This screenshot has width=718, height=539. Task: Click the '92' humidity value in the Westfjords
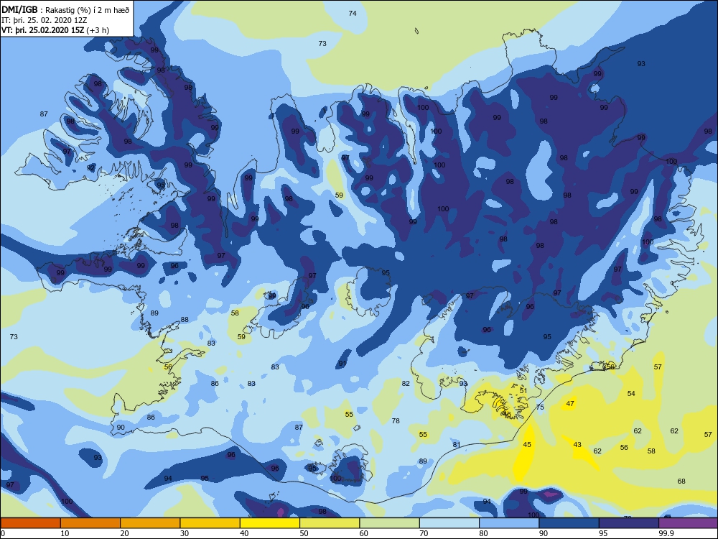point(90,168)
